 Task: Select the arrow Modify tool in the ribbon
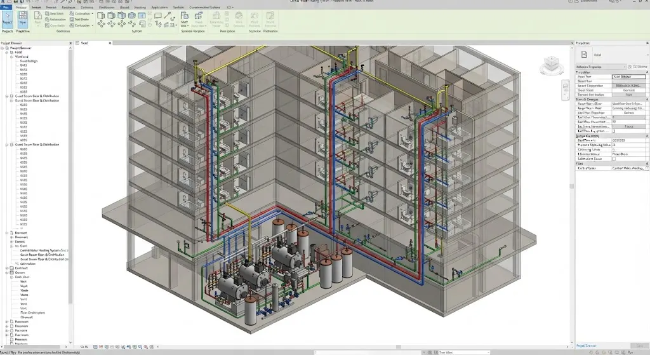point(8,20)
